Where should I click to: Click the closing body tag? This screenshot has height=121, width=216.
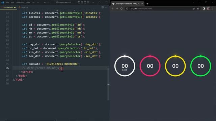coord(21,76)
